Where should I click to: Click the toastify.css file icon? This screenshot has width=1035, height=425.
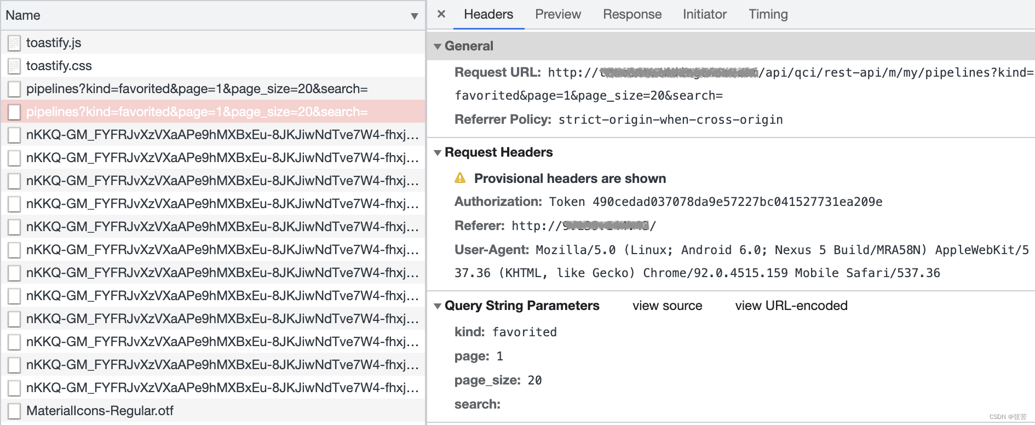pyautogui.click(x=14, y=66)
